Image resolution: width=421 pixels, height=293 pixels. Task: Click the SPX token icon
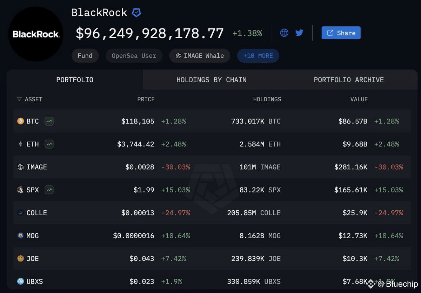pyautogui.click(x=21, y=190)
